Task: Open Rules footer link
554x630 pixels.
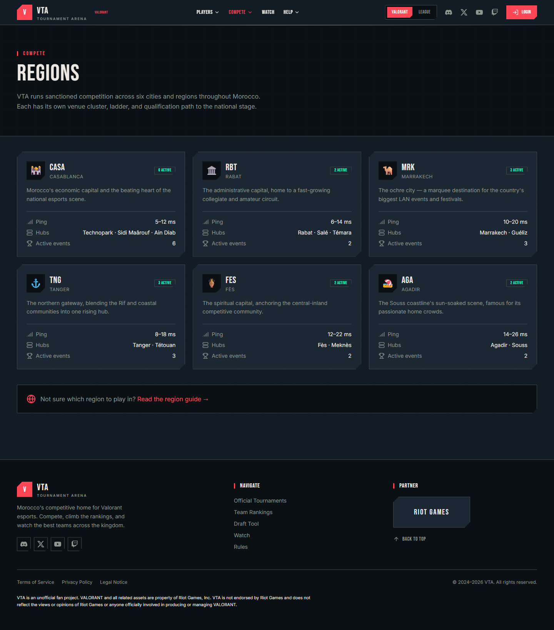Action: click(x=241, y=547)
